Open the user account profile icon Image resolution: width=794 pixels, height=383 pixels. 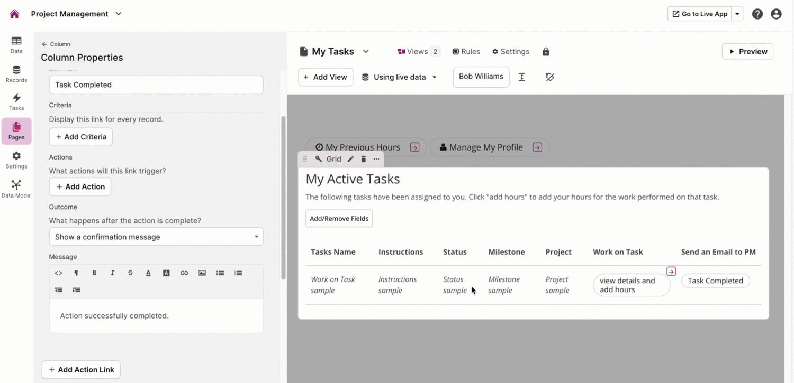776,14
